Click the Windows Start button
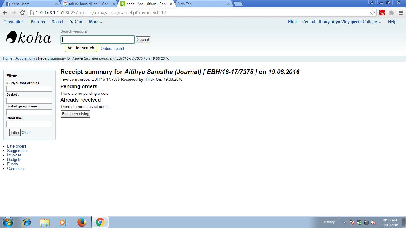Image resolution: width=406 pixels, height=228 pixels. tap(8, 222)
